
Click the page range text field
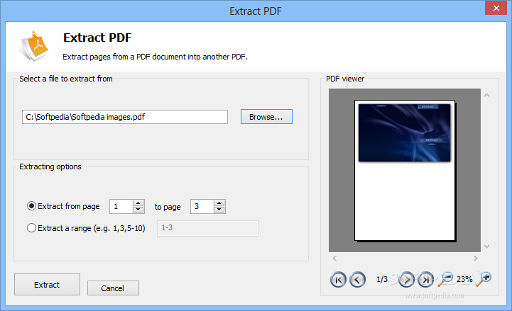[x=207, y=228]
